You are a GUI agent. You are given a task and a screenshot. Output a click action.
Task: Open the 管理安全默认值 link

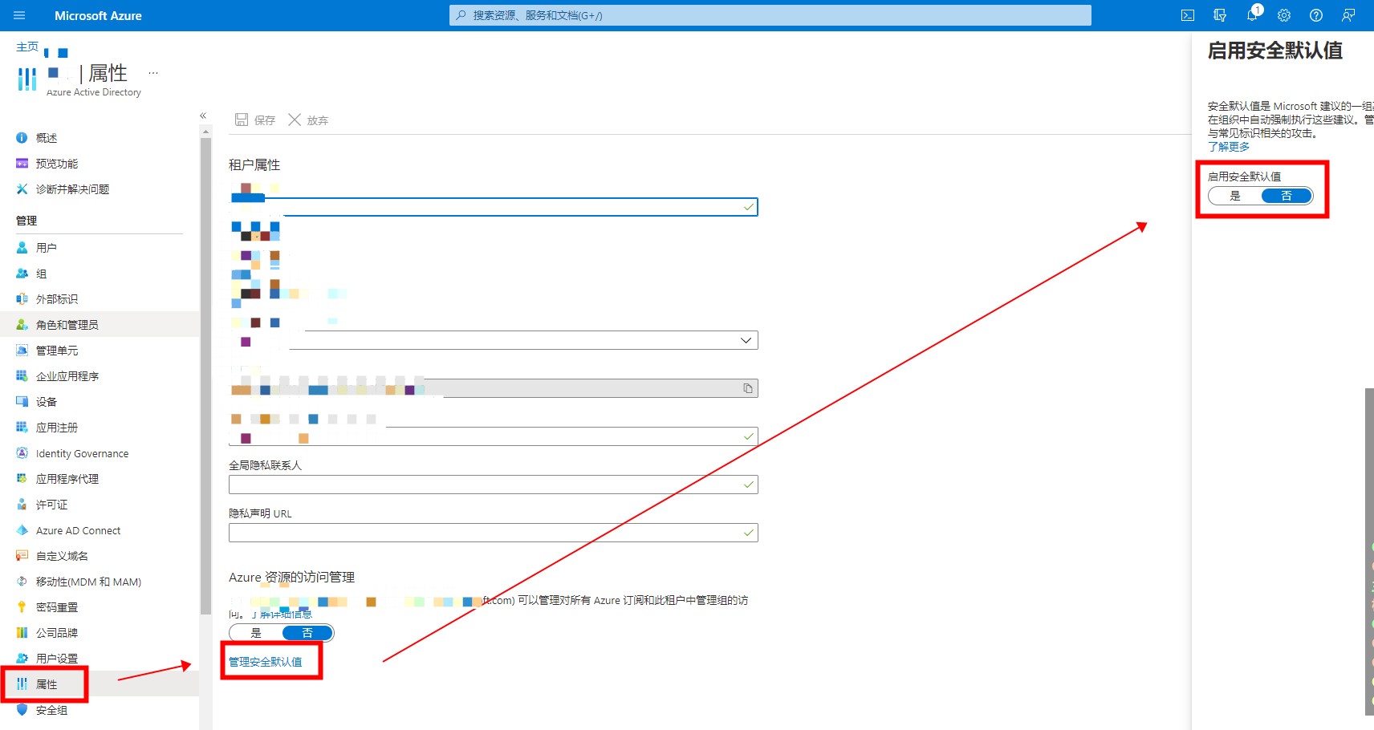point(266,662)
